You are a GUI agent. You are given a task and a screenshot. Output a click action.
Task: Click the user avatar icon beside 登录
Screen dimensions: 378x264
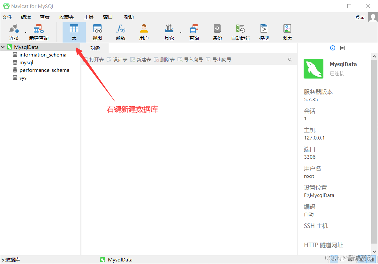point(373,17)
